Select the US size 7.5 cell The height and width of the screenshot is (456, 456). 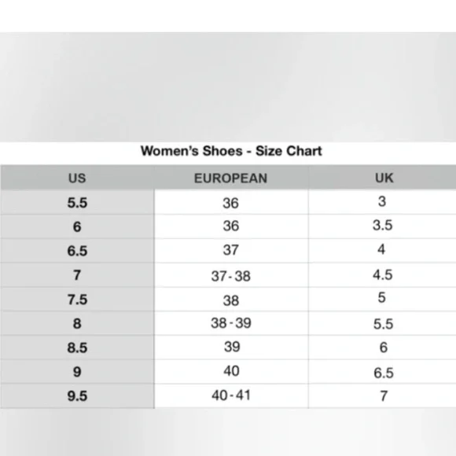[77, 300]
